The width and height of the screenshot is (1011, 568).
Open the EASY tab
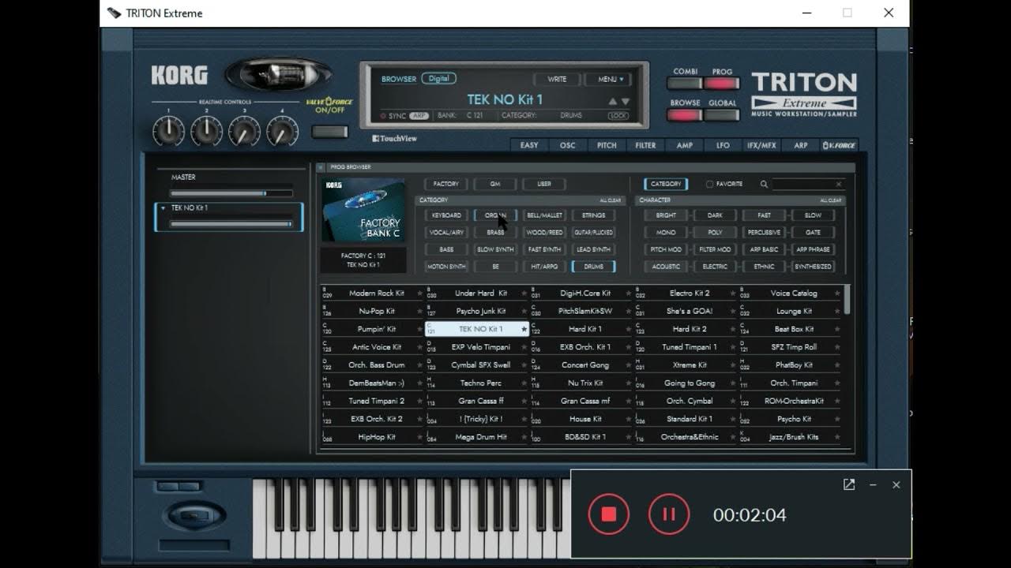coord(529,145)
